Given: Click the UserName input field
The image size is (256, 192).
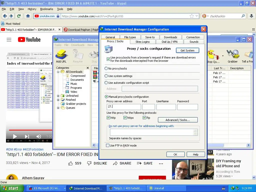Looking at the screenshot, I should click(166, 107).
